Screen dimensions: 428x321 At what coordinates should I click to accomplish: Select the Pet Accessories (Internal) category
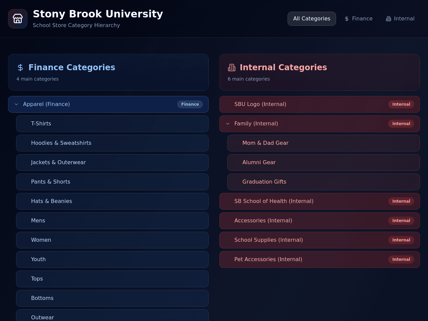[x=320, y=259]
